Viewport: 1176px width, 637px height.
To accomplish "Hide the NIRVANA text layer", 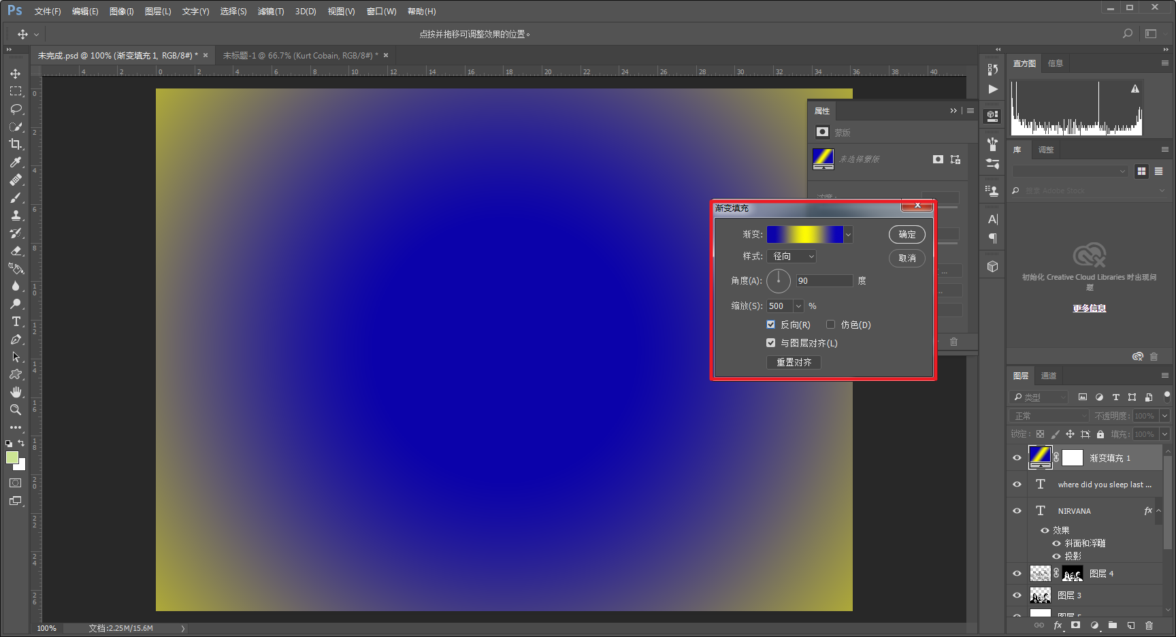I will 1017,511.
